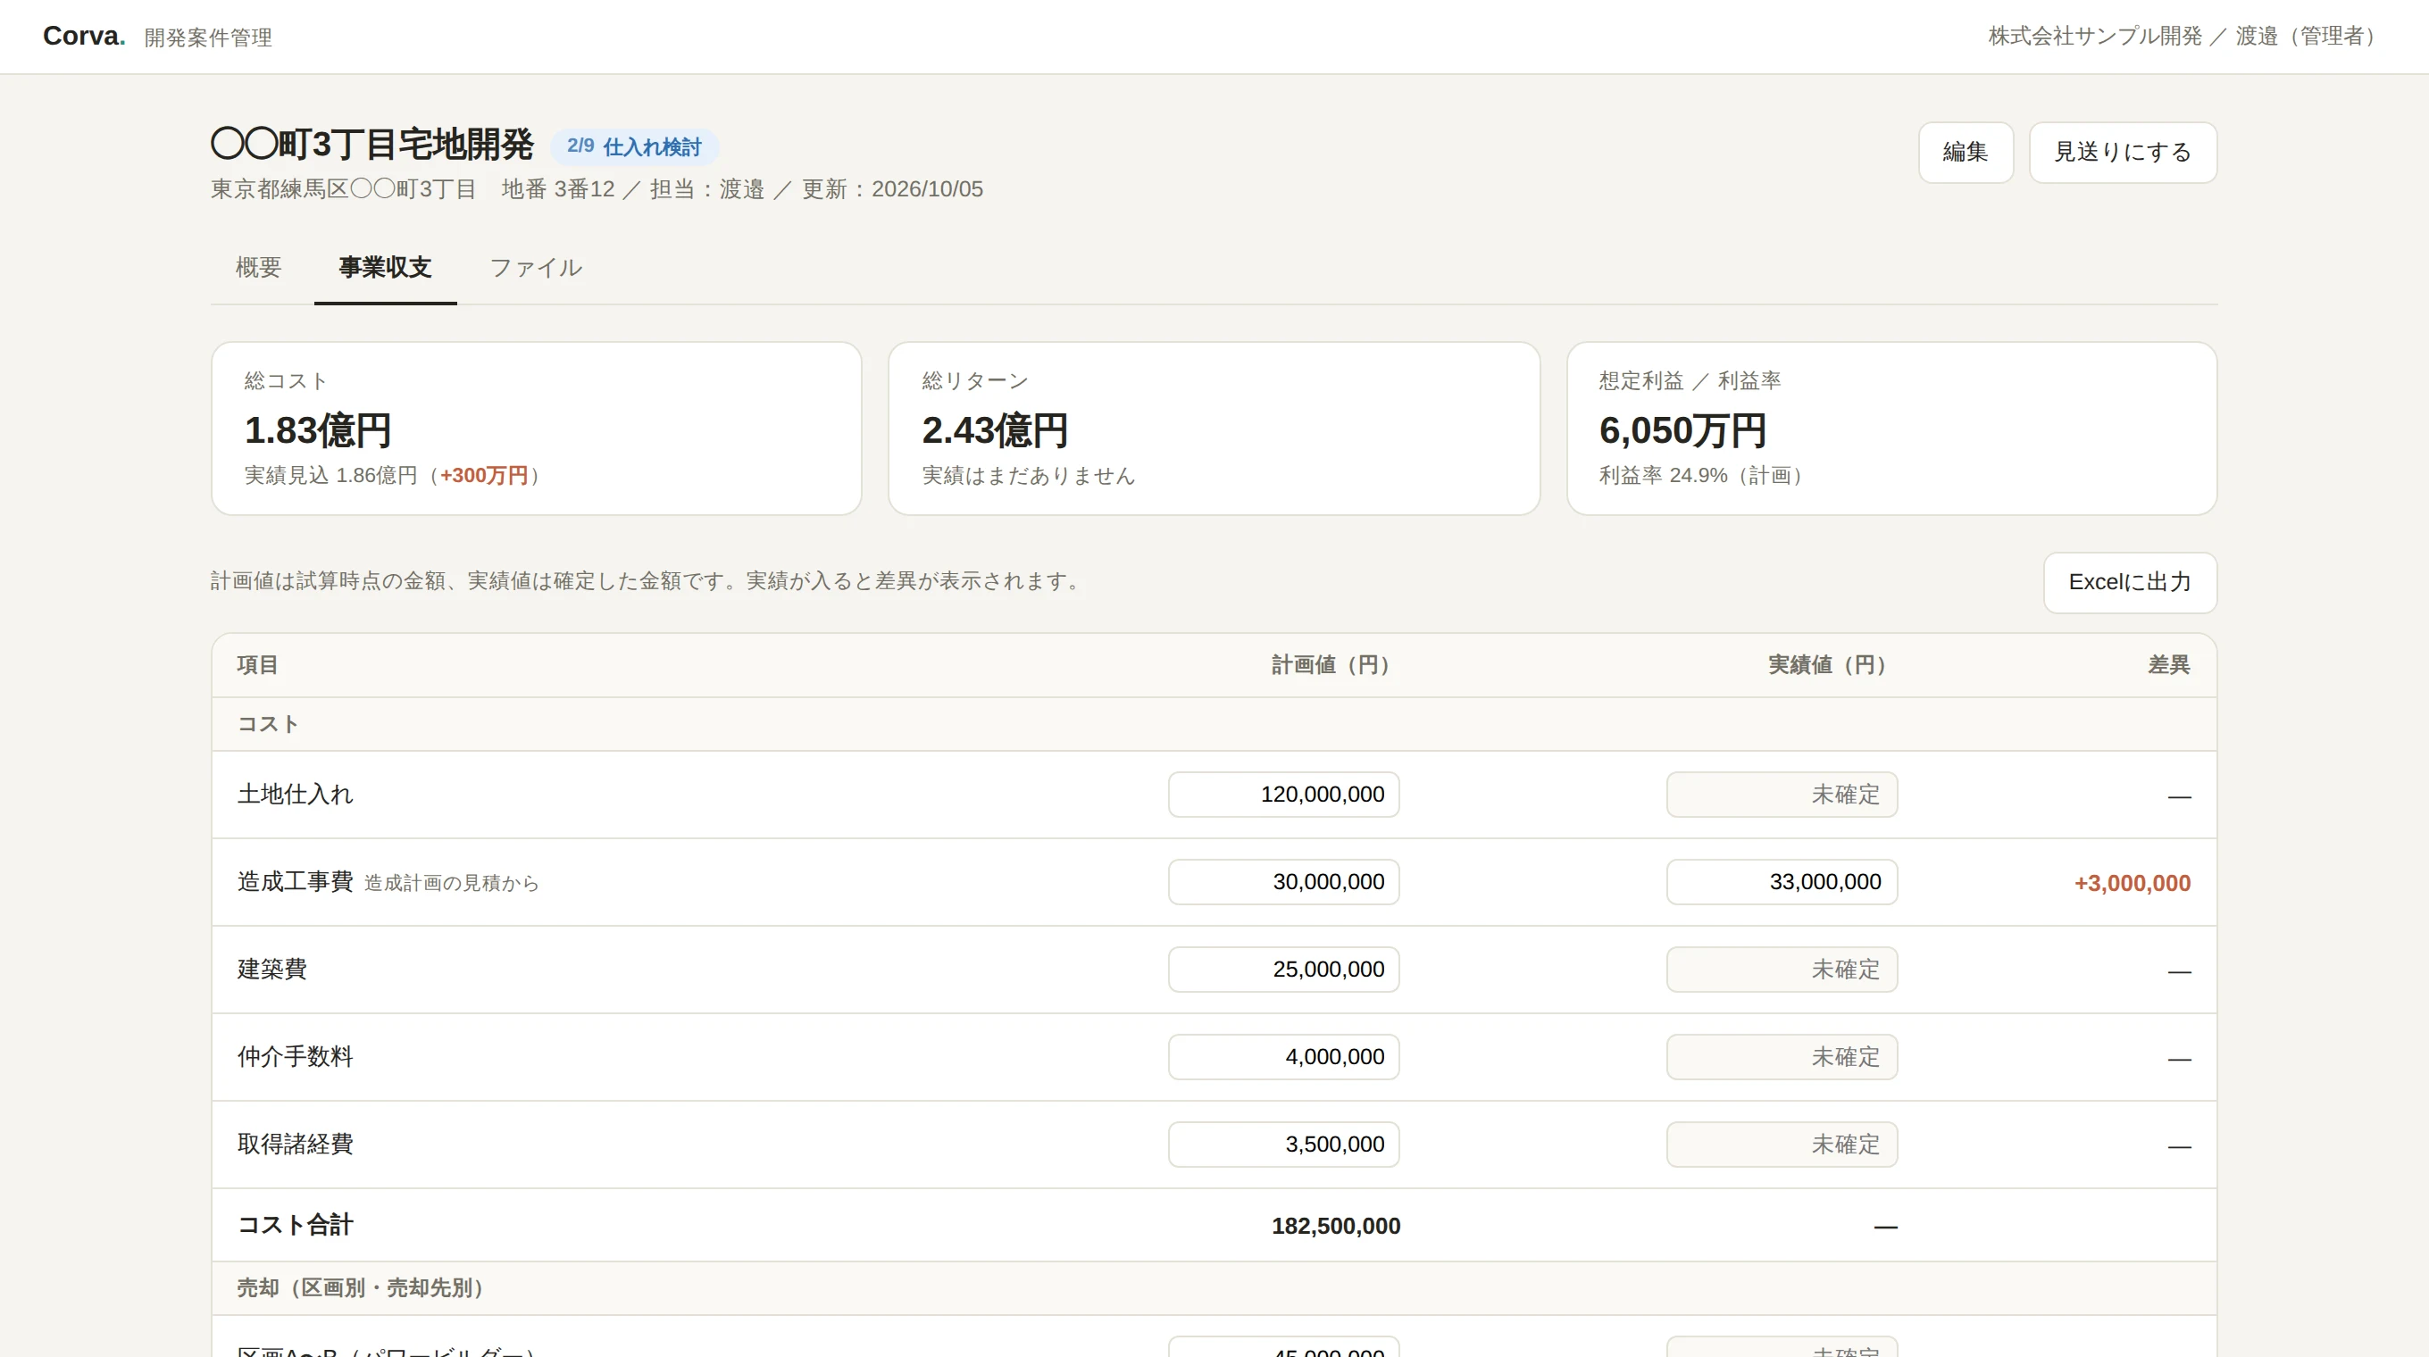Click the 編集 button
The width and height of the screenshot is (2429, 1357).
(1966, 152)
